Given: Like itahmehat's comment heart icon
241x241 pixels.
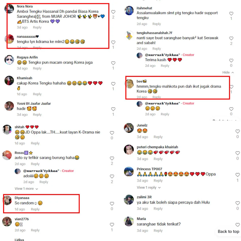Looking at the screenshot, I should tap(231, 13).
